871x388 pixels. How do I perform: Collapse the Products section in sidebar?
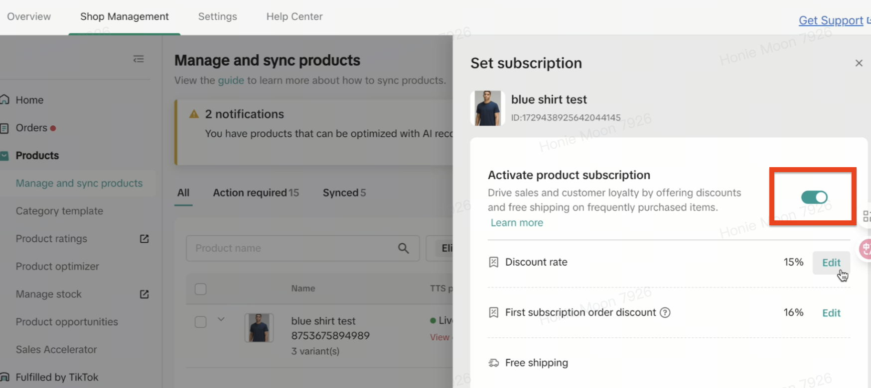tap(4, 156)
